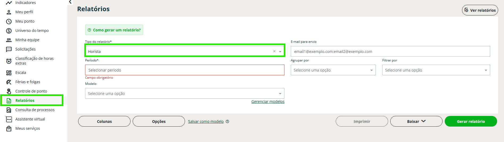This screenshot has height=142, width=504.
Task: Clear the Horista selection with X
Action: point(274,51)
